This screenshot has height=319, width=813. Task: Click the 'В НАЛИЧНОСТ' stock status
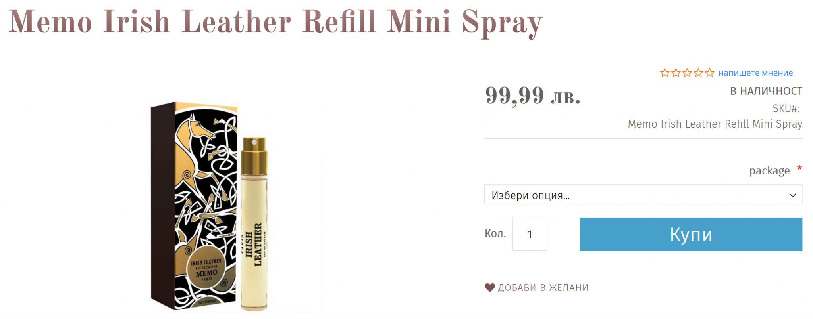coord(766,91)
